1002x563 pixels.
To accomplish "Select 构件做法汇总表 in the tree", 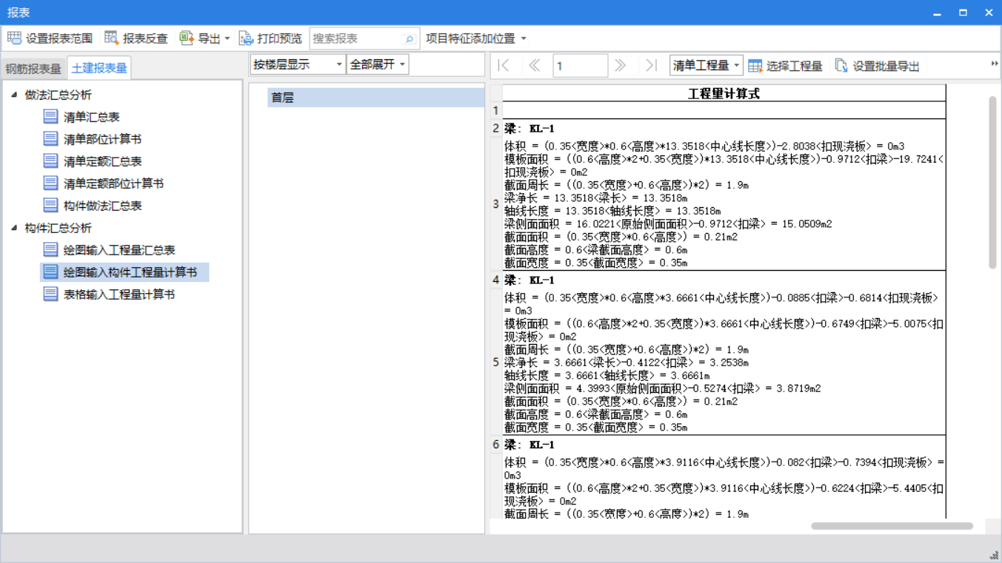I will (102, 206).
